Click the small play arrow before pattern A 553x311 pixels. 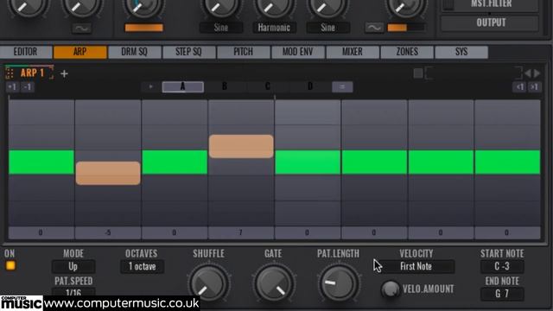click(x=150, y=86)
